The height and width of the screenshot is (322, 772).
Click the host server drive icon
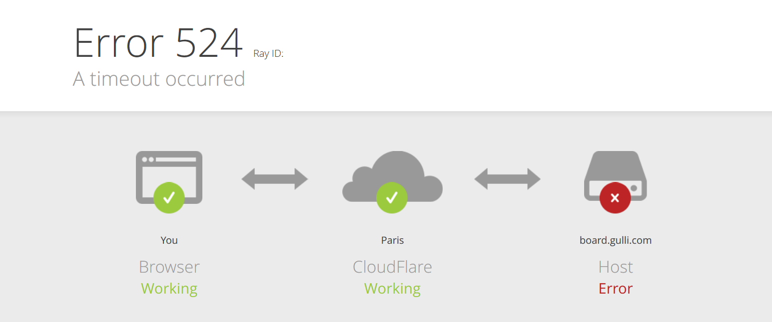[x=616, y=176]
